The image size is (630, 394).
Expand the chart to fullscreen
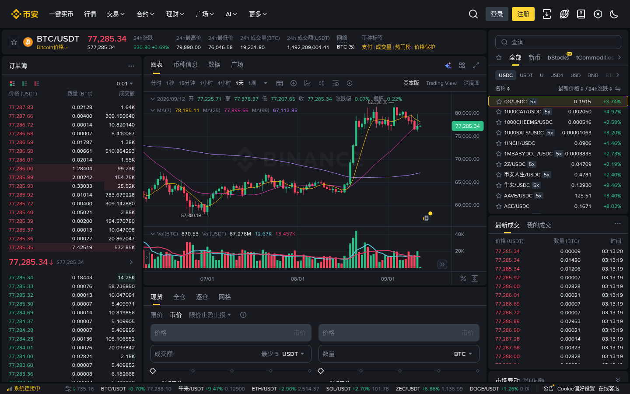[476, 65]
